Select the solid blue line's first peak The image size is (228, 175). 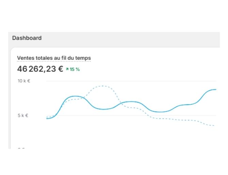[75, 96]
